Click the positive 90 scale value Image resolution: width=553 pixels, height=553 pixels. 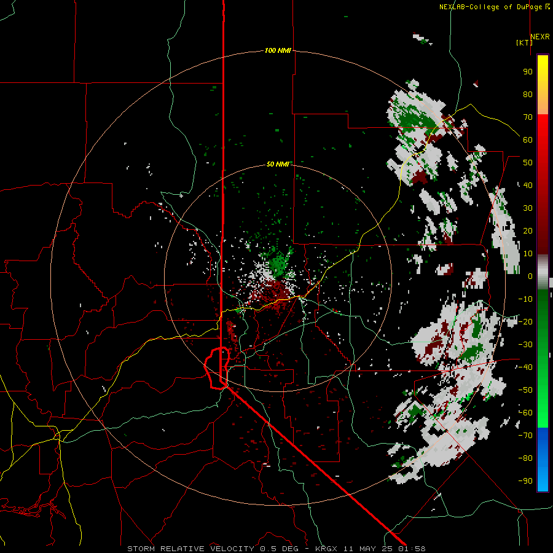[528, 72]
